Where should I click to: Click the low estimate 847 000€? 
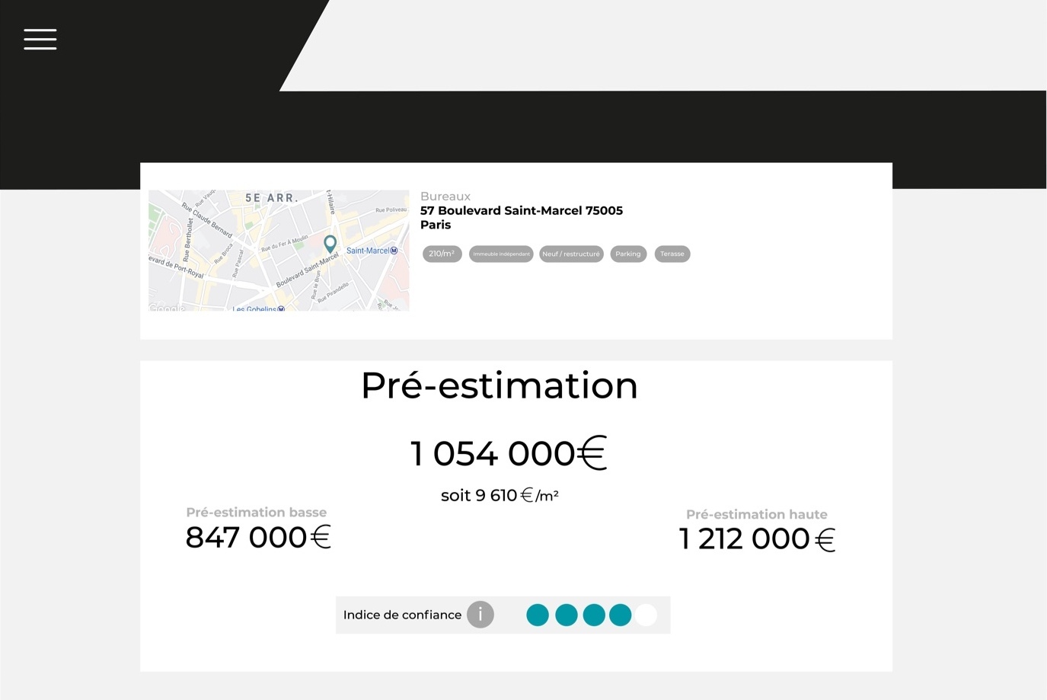click(258, 537)
